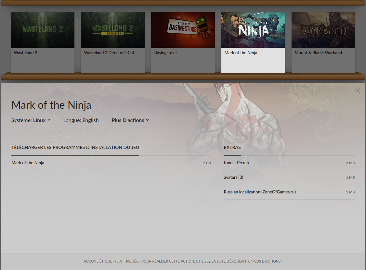Click the Télécharger les programmes d'installation heading

point(75,147)
